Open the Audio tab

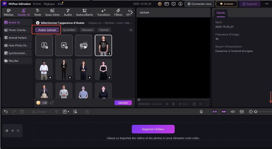click(x=68, y=13)
